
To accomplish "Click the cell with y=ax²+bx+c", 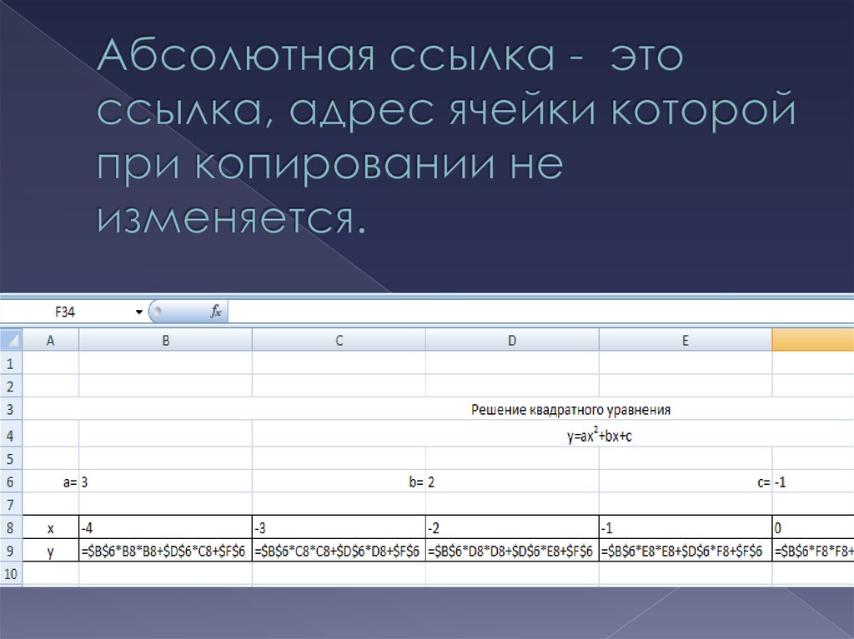I will [599, 435].
